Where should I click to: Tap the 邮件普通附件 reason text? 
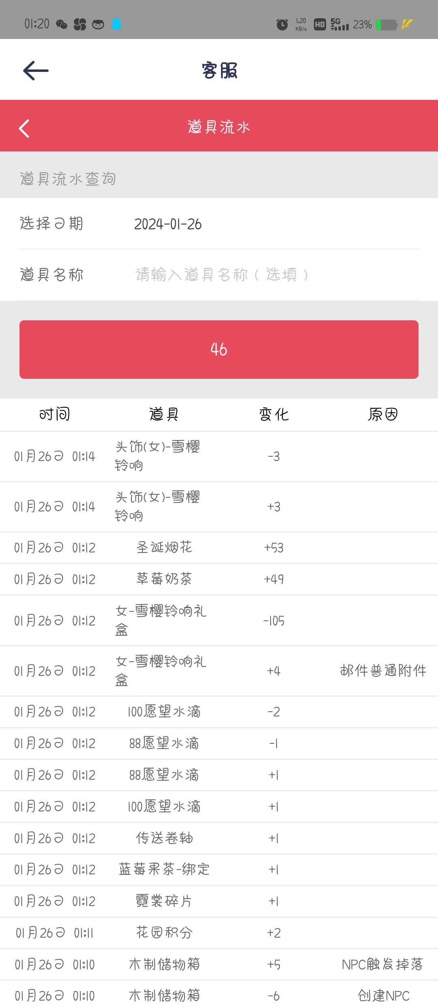[383, 671]
